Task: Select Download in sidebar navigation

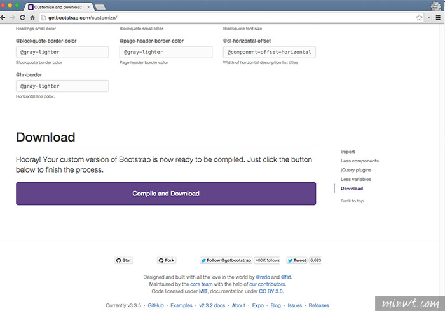Action: [352, 189]
